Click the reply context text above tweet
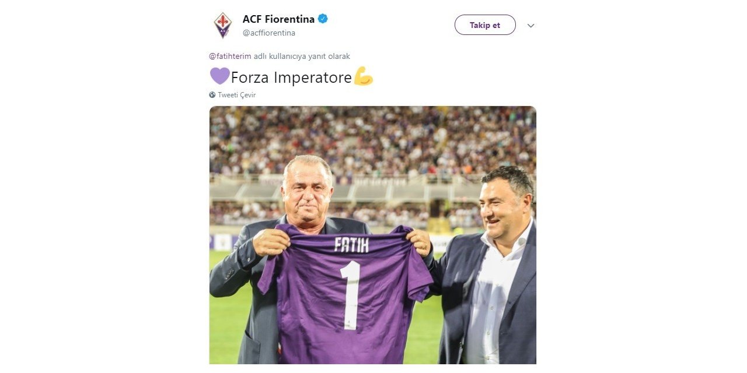 280,56
